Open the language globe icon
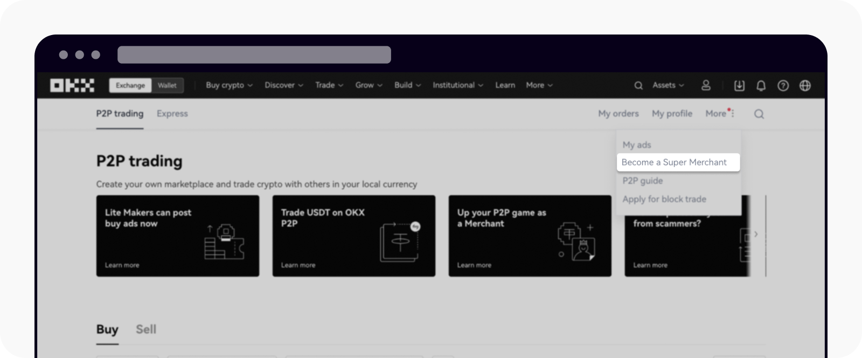This screenshot has width=862, height=358. 805,85
